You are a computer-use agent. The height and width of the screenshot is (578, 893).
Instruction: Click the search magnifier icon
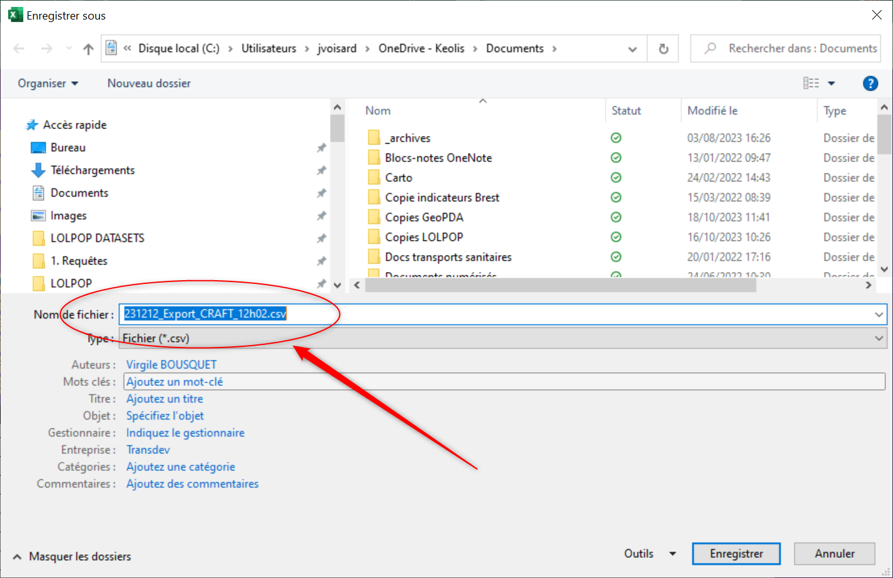pyautogui.click(x=710, y=48)
